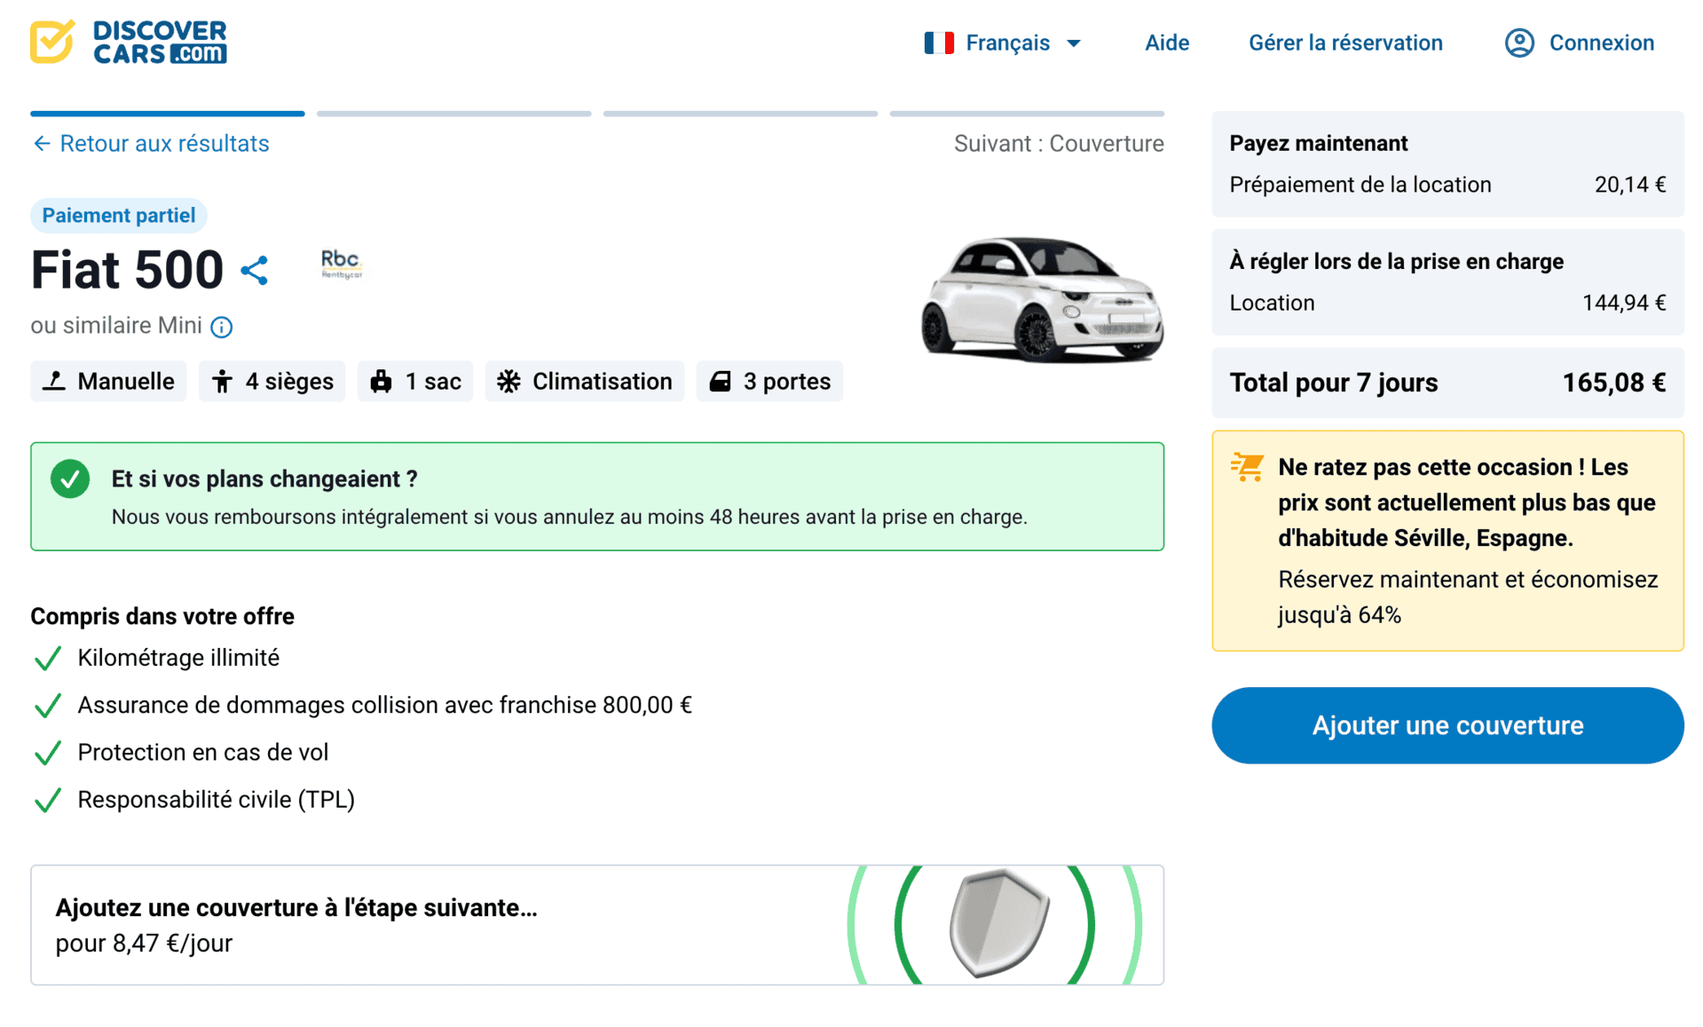The image size is (1703, 1027).
Task: Select the manual transmission icon
Action: point(55,381)
